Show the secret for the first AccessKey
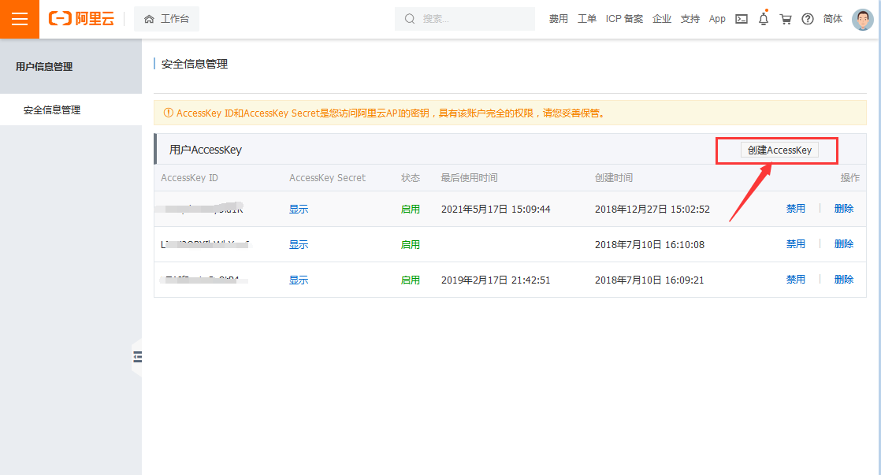Image resolution: width=881 pixels, height=475 pixels. 299,210
